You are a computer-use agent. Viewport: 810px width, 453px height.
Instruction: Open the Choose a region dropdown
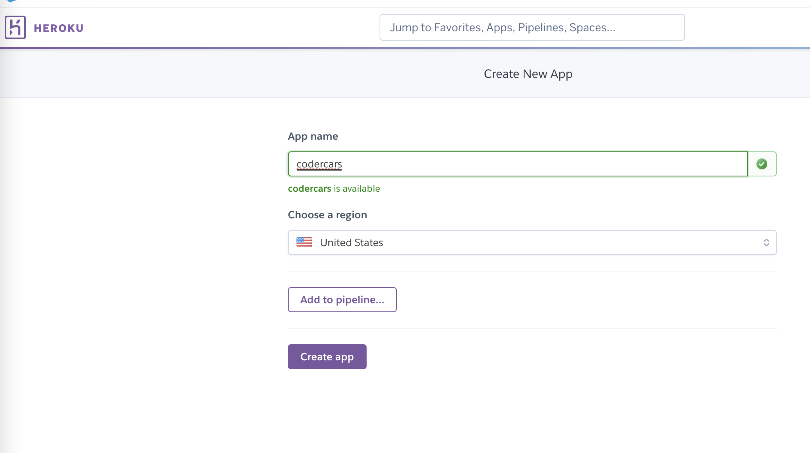tap(532, 243)
